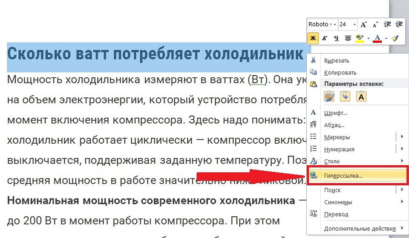This screenshot has width=409, height=238.
Task: Paste keeping source formatting
Action: [329, 96]
